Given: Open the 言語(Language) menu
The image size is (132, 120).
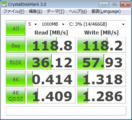Looking at the screenshot, I should (x=106, y=11).
